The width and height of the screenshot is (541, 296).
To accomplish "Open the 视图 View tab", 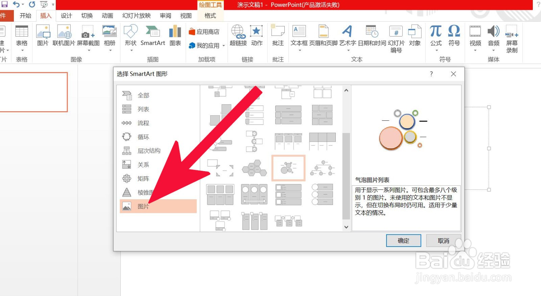I will (186, 16).
